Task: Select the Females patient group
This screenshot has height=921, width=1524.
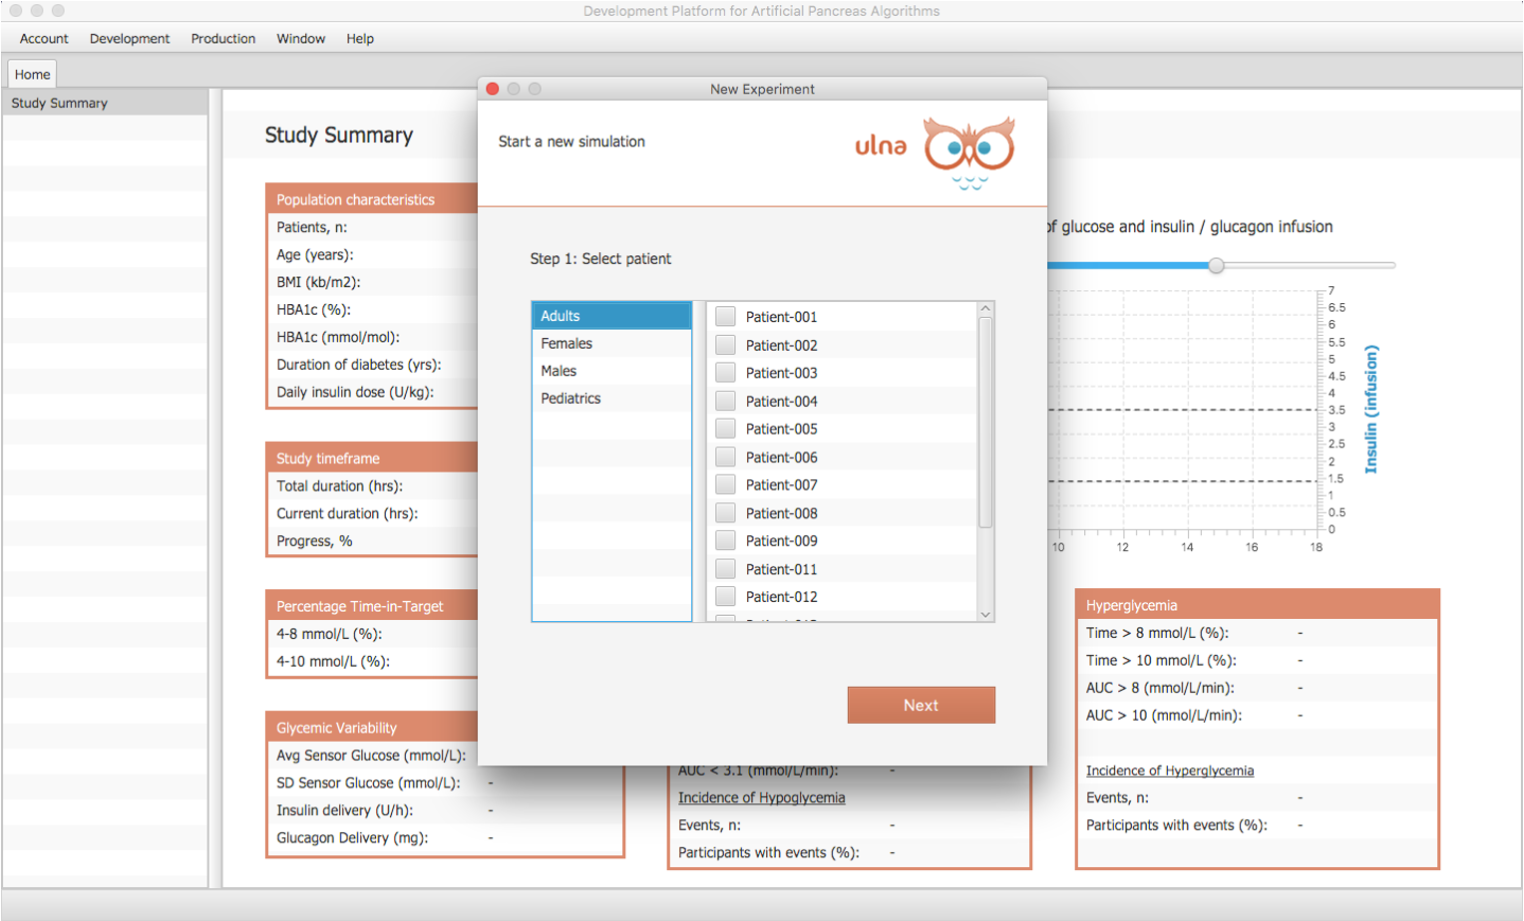Action: 567,343
